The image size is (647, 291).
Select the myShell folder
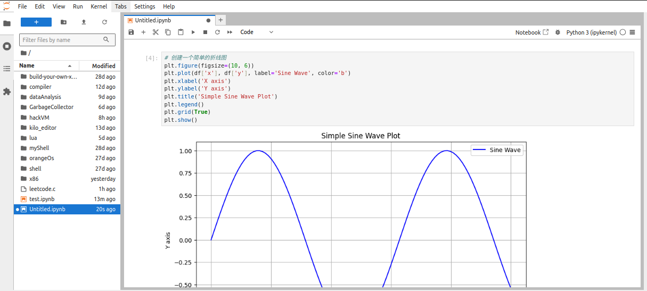67,148
